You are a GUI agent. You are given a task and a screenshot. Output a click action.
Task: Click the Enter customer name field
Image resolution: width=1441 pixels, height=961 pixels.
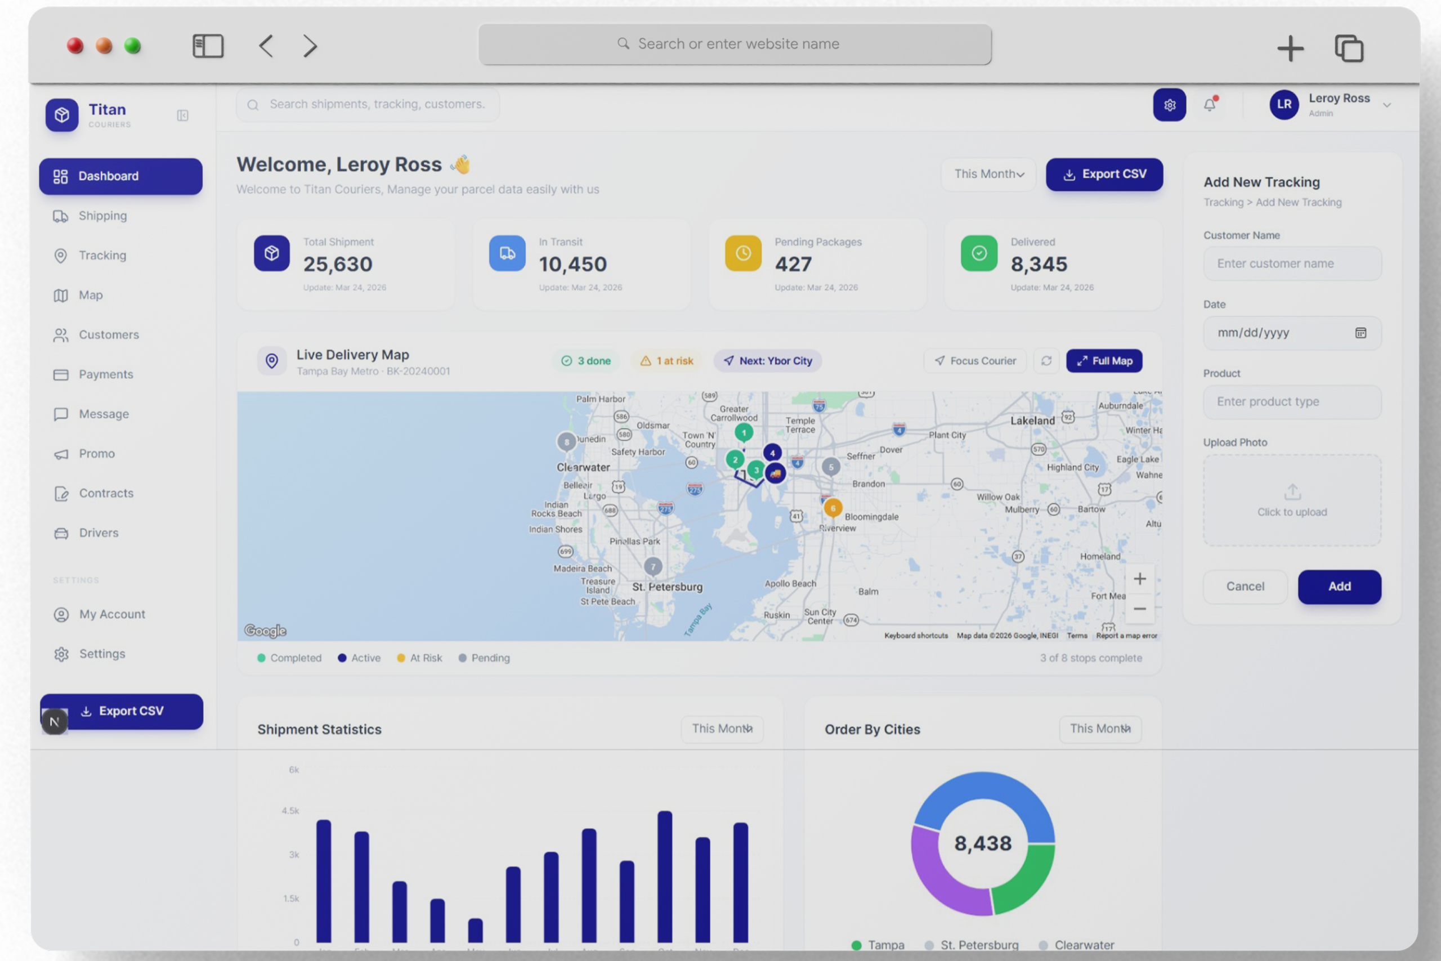1292,263
